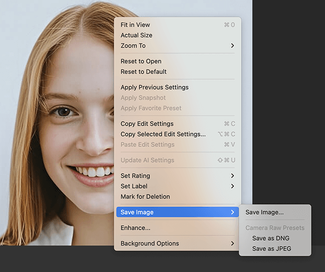Open Copy Selected Edit Settings dialog
The width and height of the screenshot is (325, 272).
pos(163,134)
